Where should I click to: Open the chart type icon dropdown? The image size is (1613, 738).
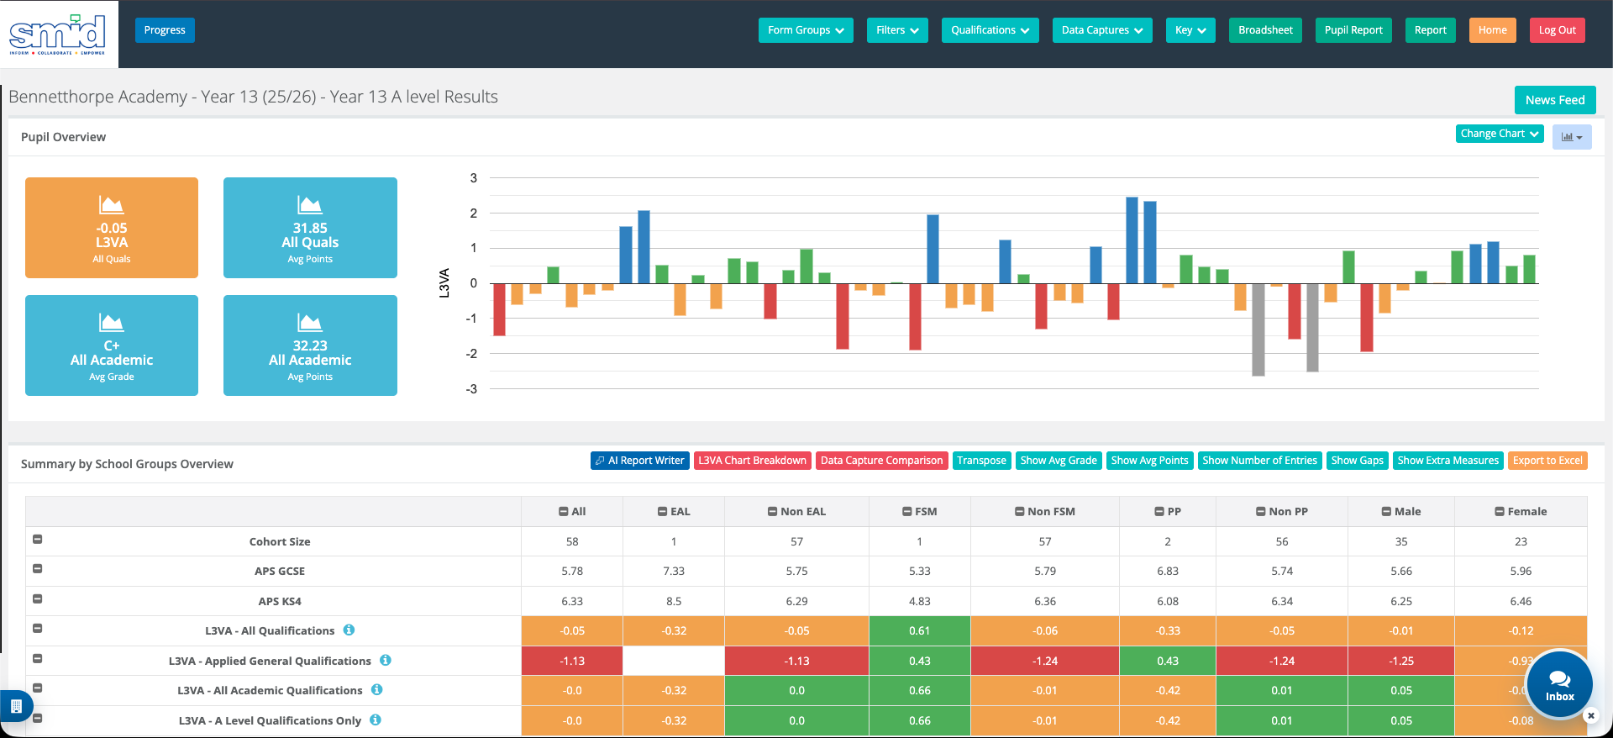[x=1571, y=137]
